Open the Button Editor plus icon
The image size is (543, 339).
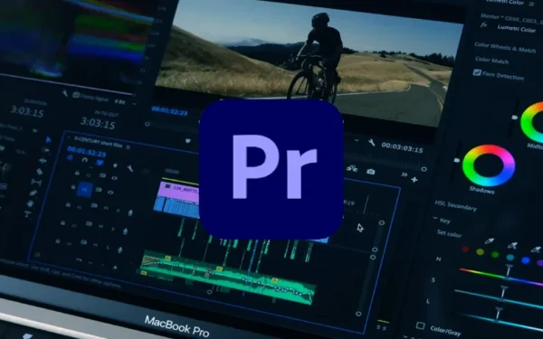(x=414, y=180)
